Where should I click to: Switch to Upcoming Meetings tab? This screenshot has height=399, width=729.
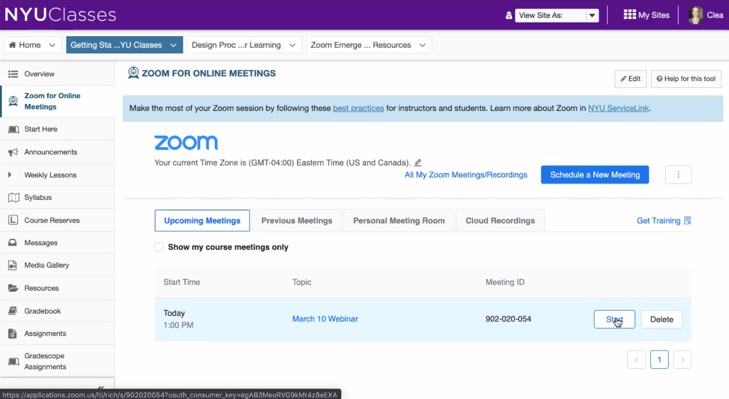click(202, 221)
